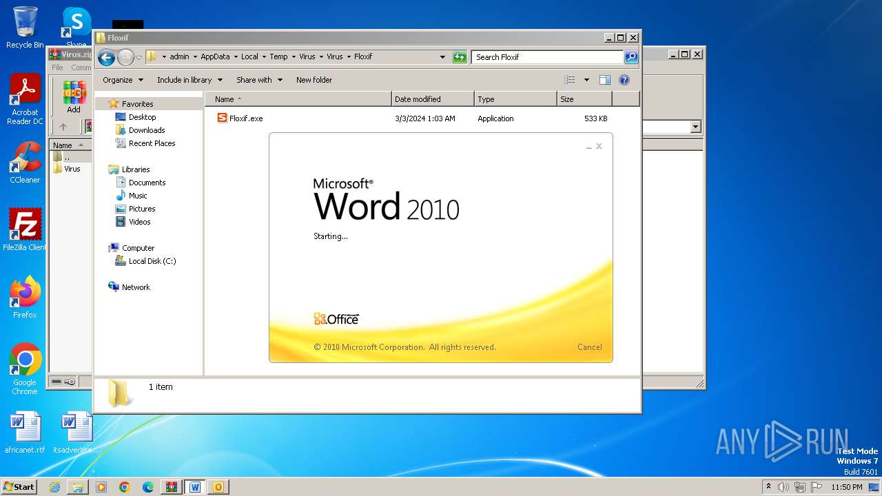Sort by Size column header
Screen dimensions: 882x496
[x=584, y=99]
